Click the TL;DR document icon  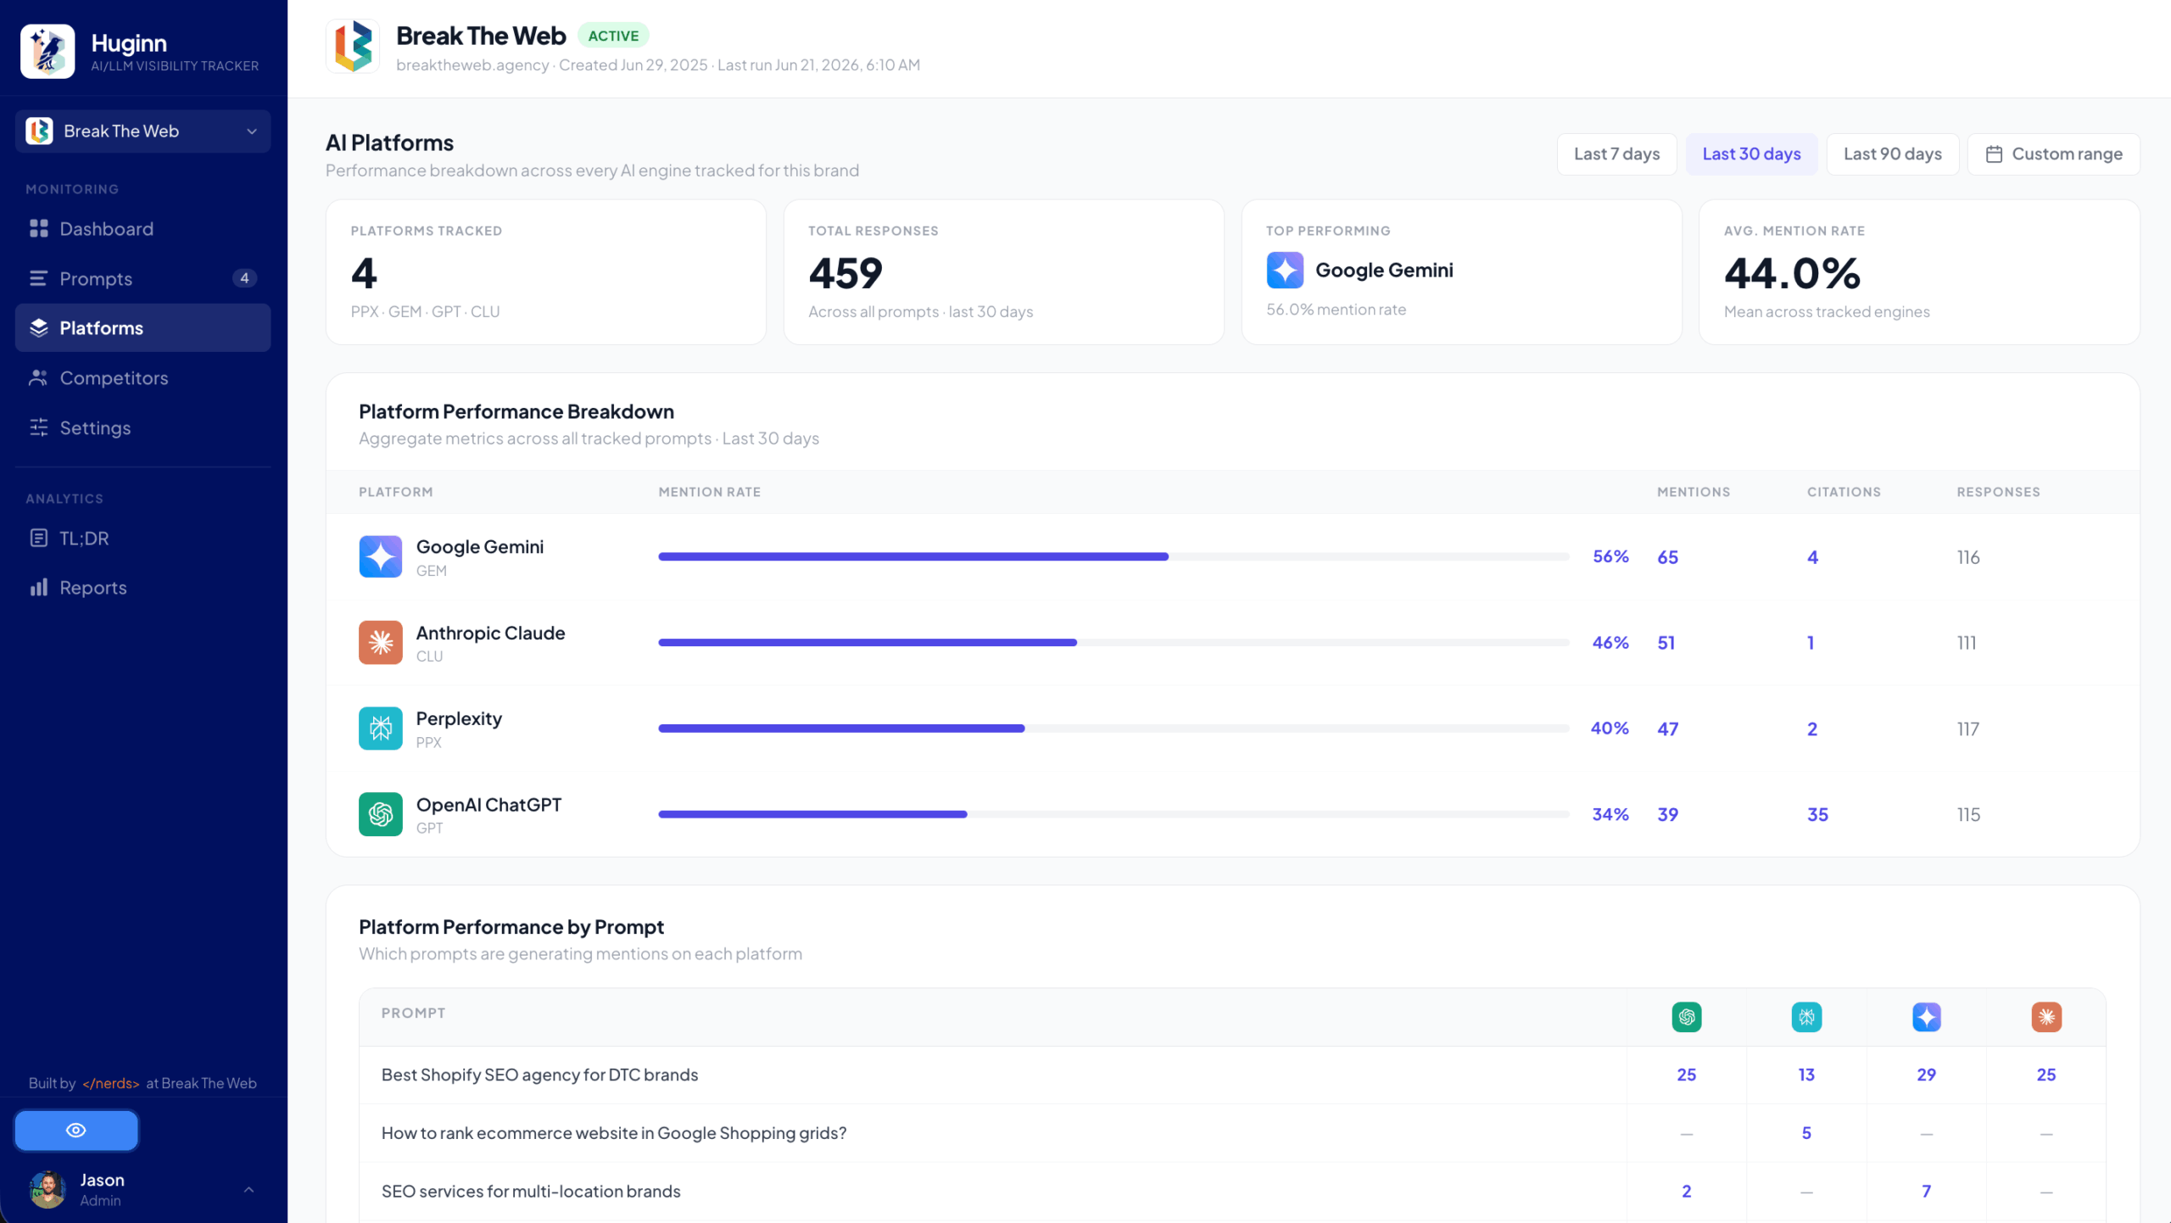coord(38,538)
